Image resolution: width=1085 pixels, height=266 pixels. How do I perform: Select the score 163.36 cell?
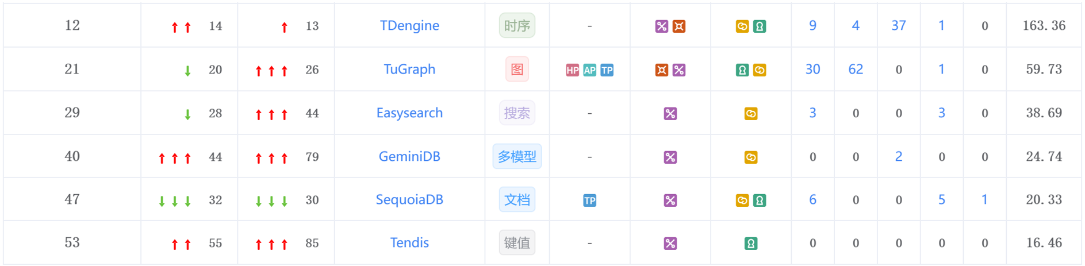[1044, 26]
